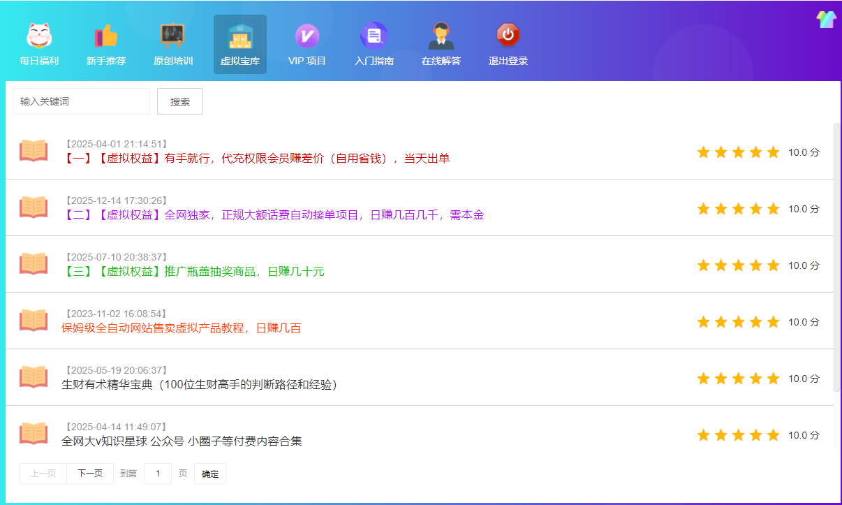The width and height of the screenshot is (842, 505).
Task: Click the vertical scrollbar of the list
Action: coord(837,258)
